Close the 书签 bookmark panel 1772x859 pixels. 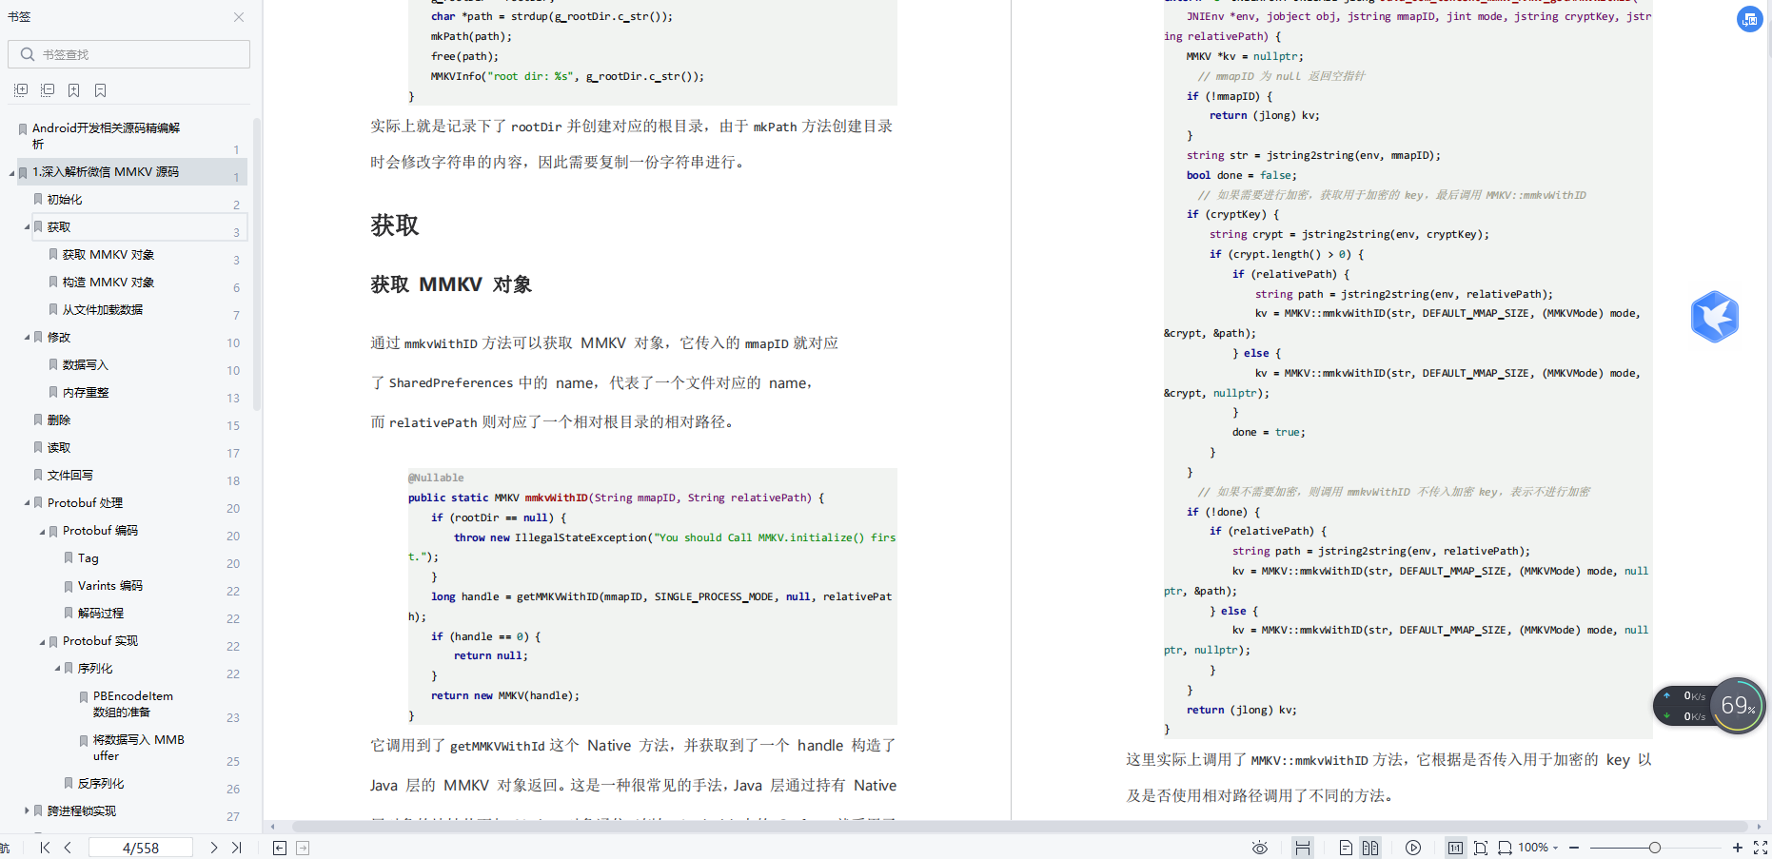(x=239, y=17)
